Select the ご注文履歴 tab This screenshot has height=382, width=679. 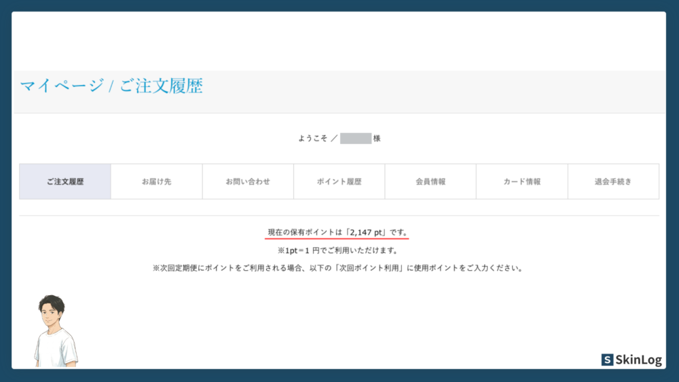[x=65, y=182]
